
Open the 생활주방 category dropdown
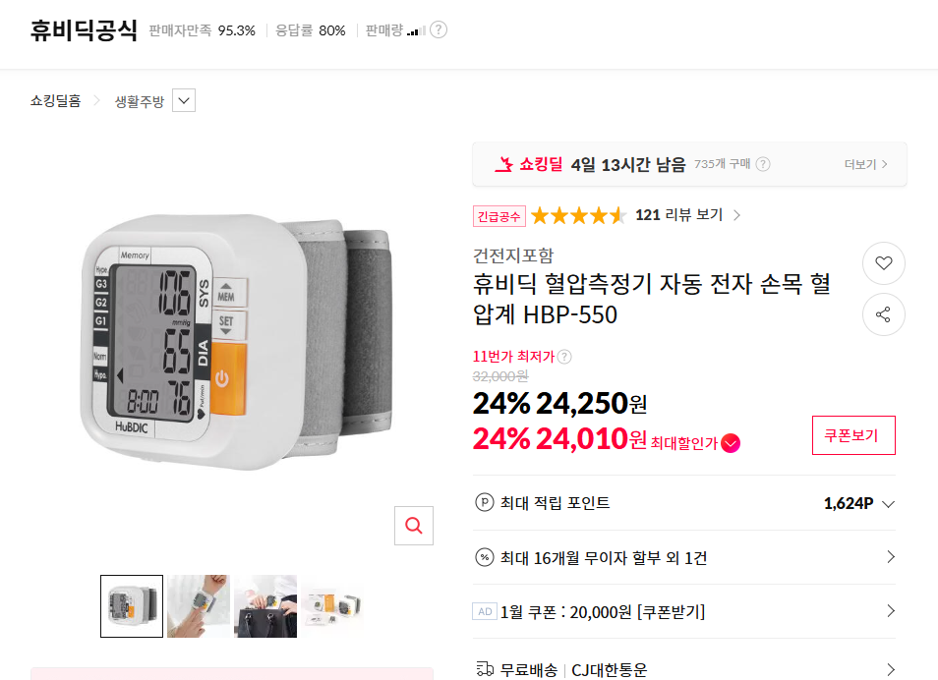tap(184, 100)
